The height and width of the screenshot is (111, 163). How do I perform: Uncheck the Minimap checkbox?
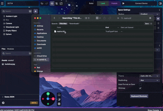[140, 88]
